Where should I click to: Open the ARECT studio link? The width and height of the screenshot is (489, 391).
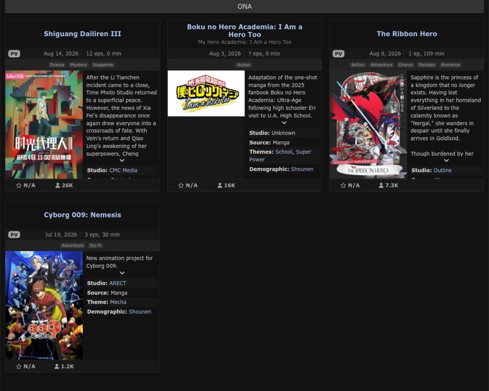point(117,283)
